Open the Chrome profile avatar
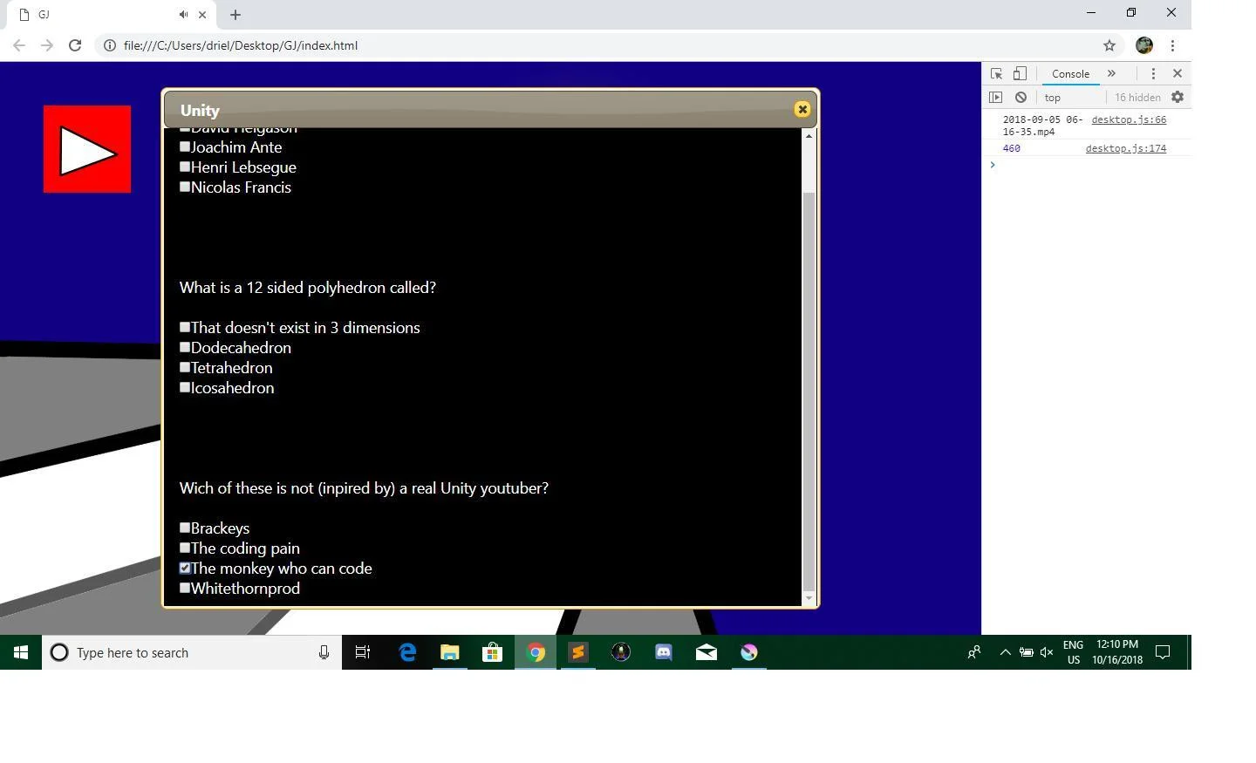1256x763 pixels. click(x=1144, y=45)
